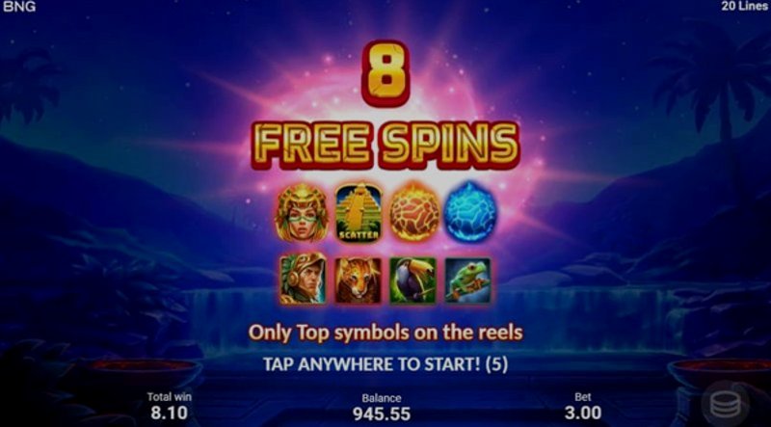Select the warrior with headdress symbol

303,279
